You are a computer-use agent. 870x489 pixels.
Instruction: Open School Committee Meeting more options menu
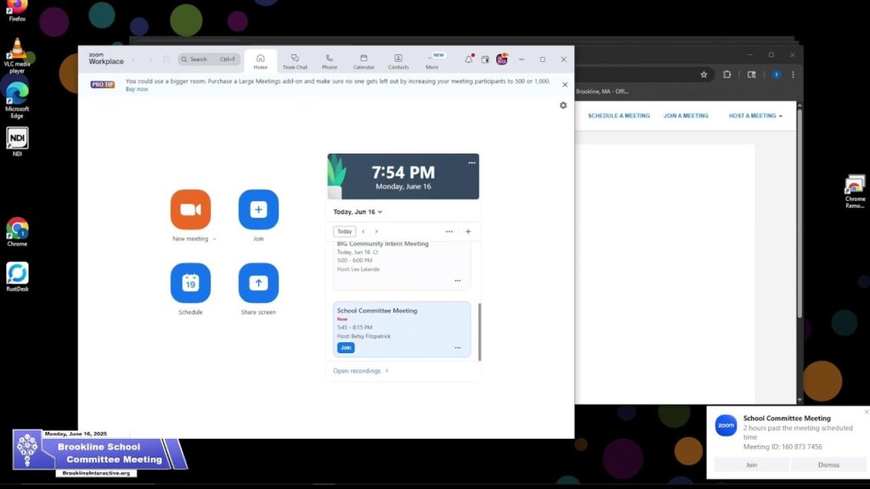457,348
